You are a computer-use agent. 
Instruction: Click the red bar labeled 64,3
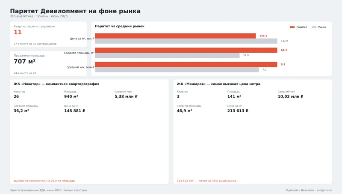[186, 50]
